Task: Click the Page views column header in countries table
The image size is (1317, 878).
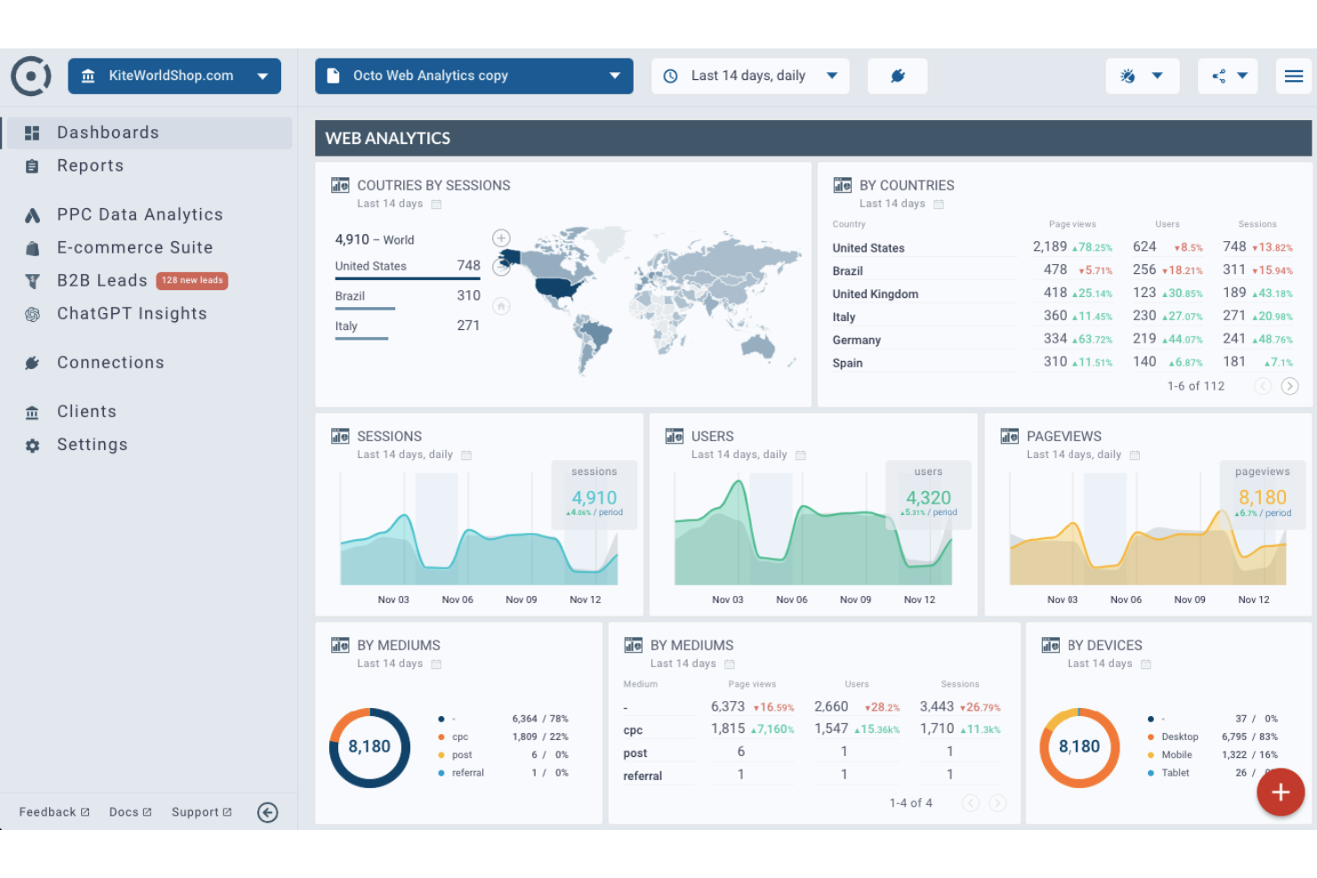Action: pos(1072,224)
